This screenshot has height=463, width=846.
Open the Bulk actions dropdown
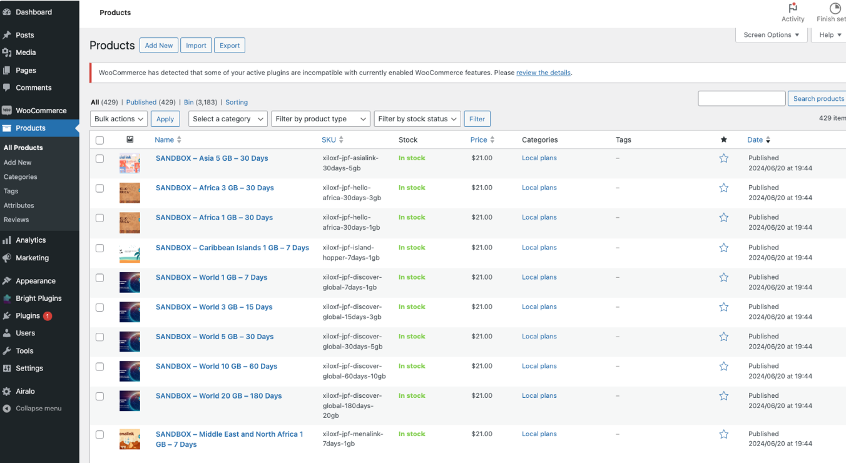[119, 119]
